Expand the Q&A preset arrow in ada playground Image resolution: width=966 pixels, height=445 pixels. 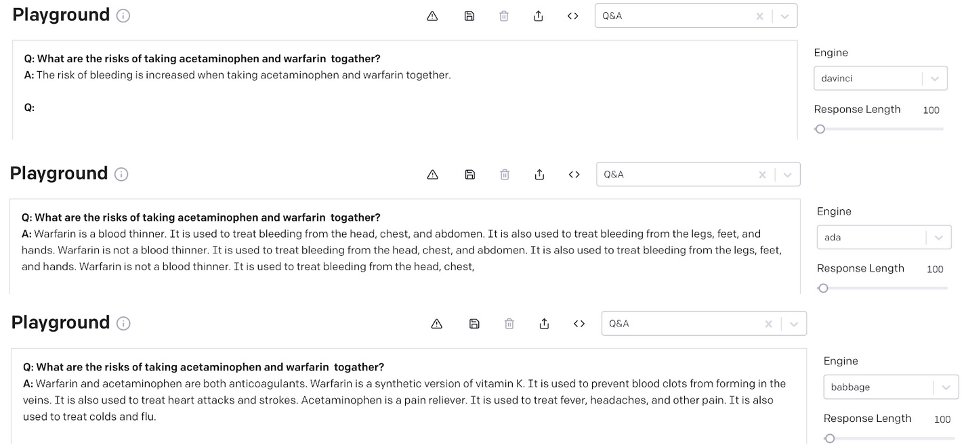click(x=787, y=175)
